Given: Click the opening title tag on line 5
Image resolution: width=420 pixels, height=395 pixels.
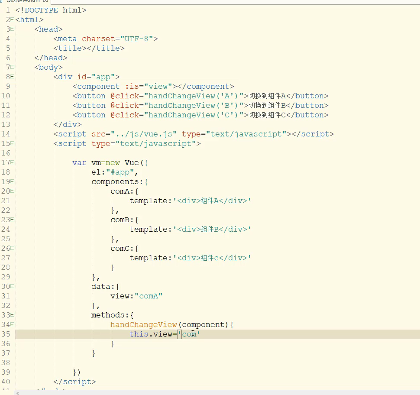Looking at the screenshot, I should pos(70,48).
